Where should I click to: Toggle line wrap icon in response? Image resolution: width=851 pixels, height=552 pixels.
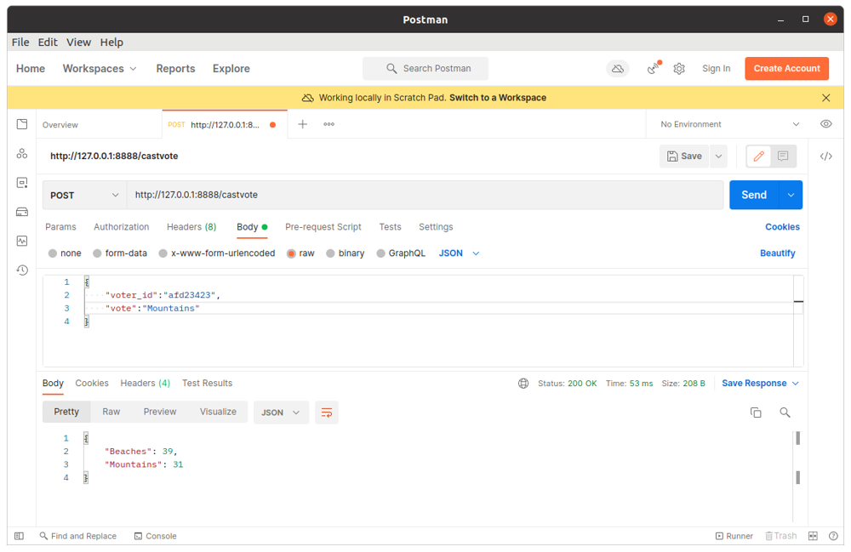pos(326,413)
